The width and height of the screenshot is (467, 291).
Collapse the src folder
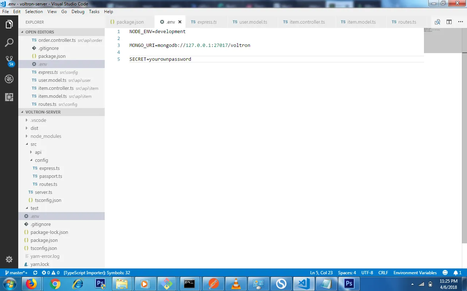pyautogui.click(x=34, y=144)
